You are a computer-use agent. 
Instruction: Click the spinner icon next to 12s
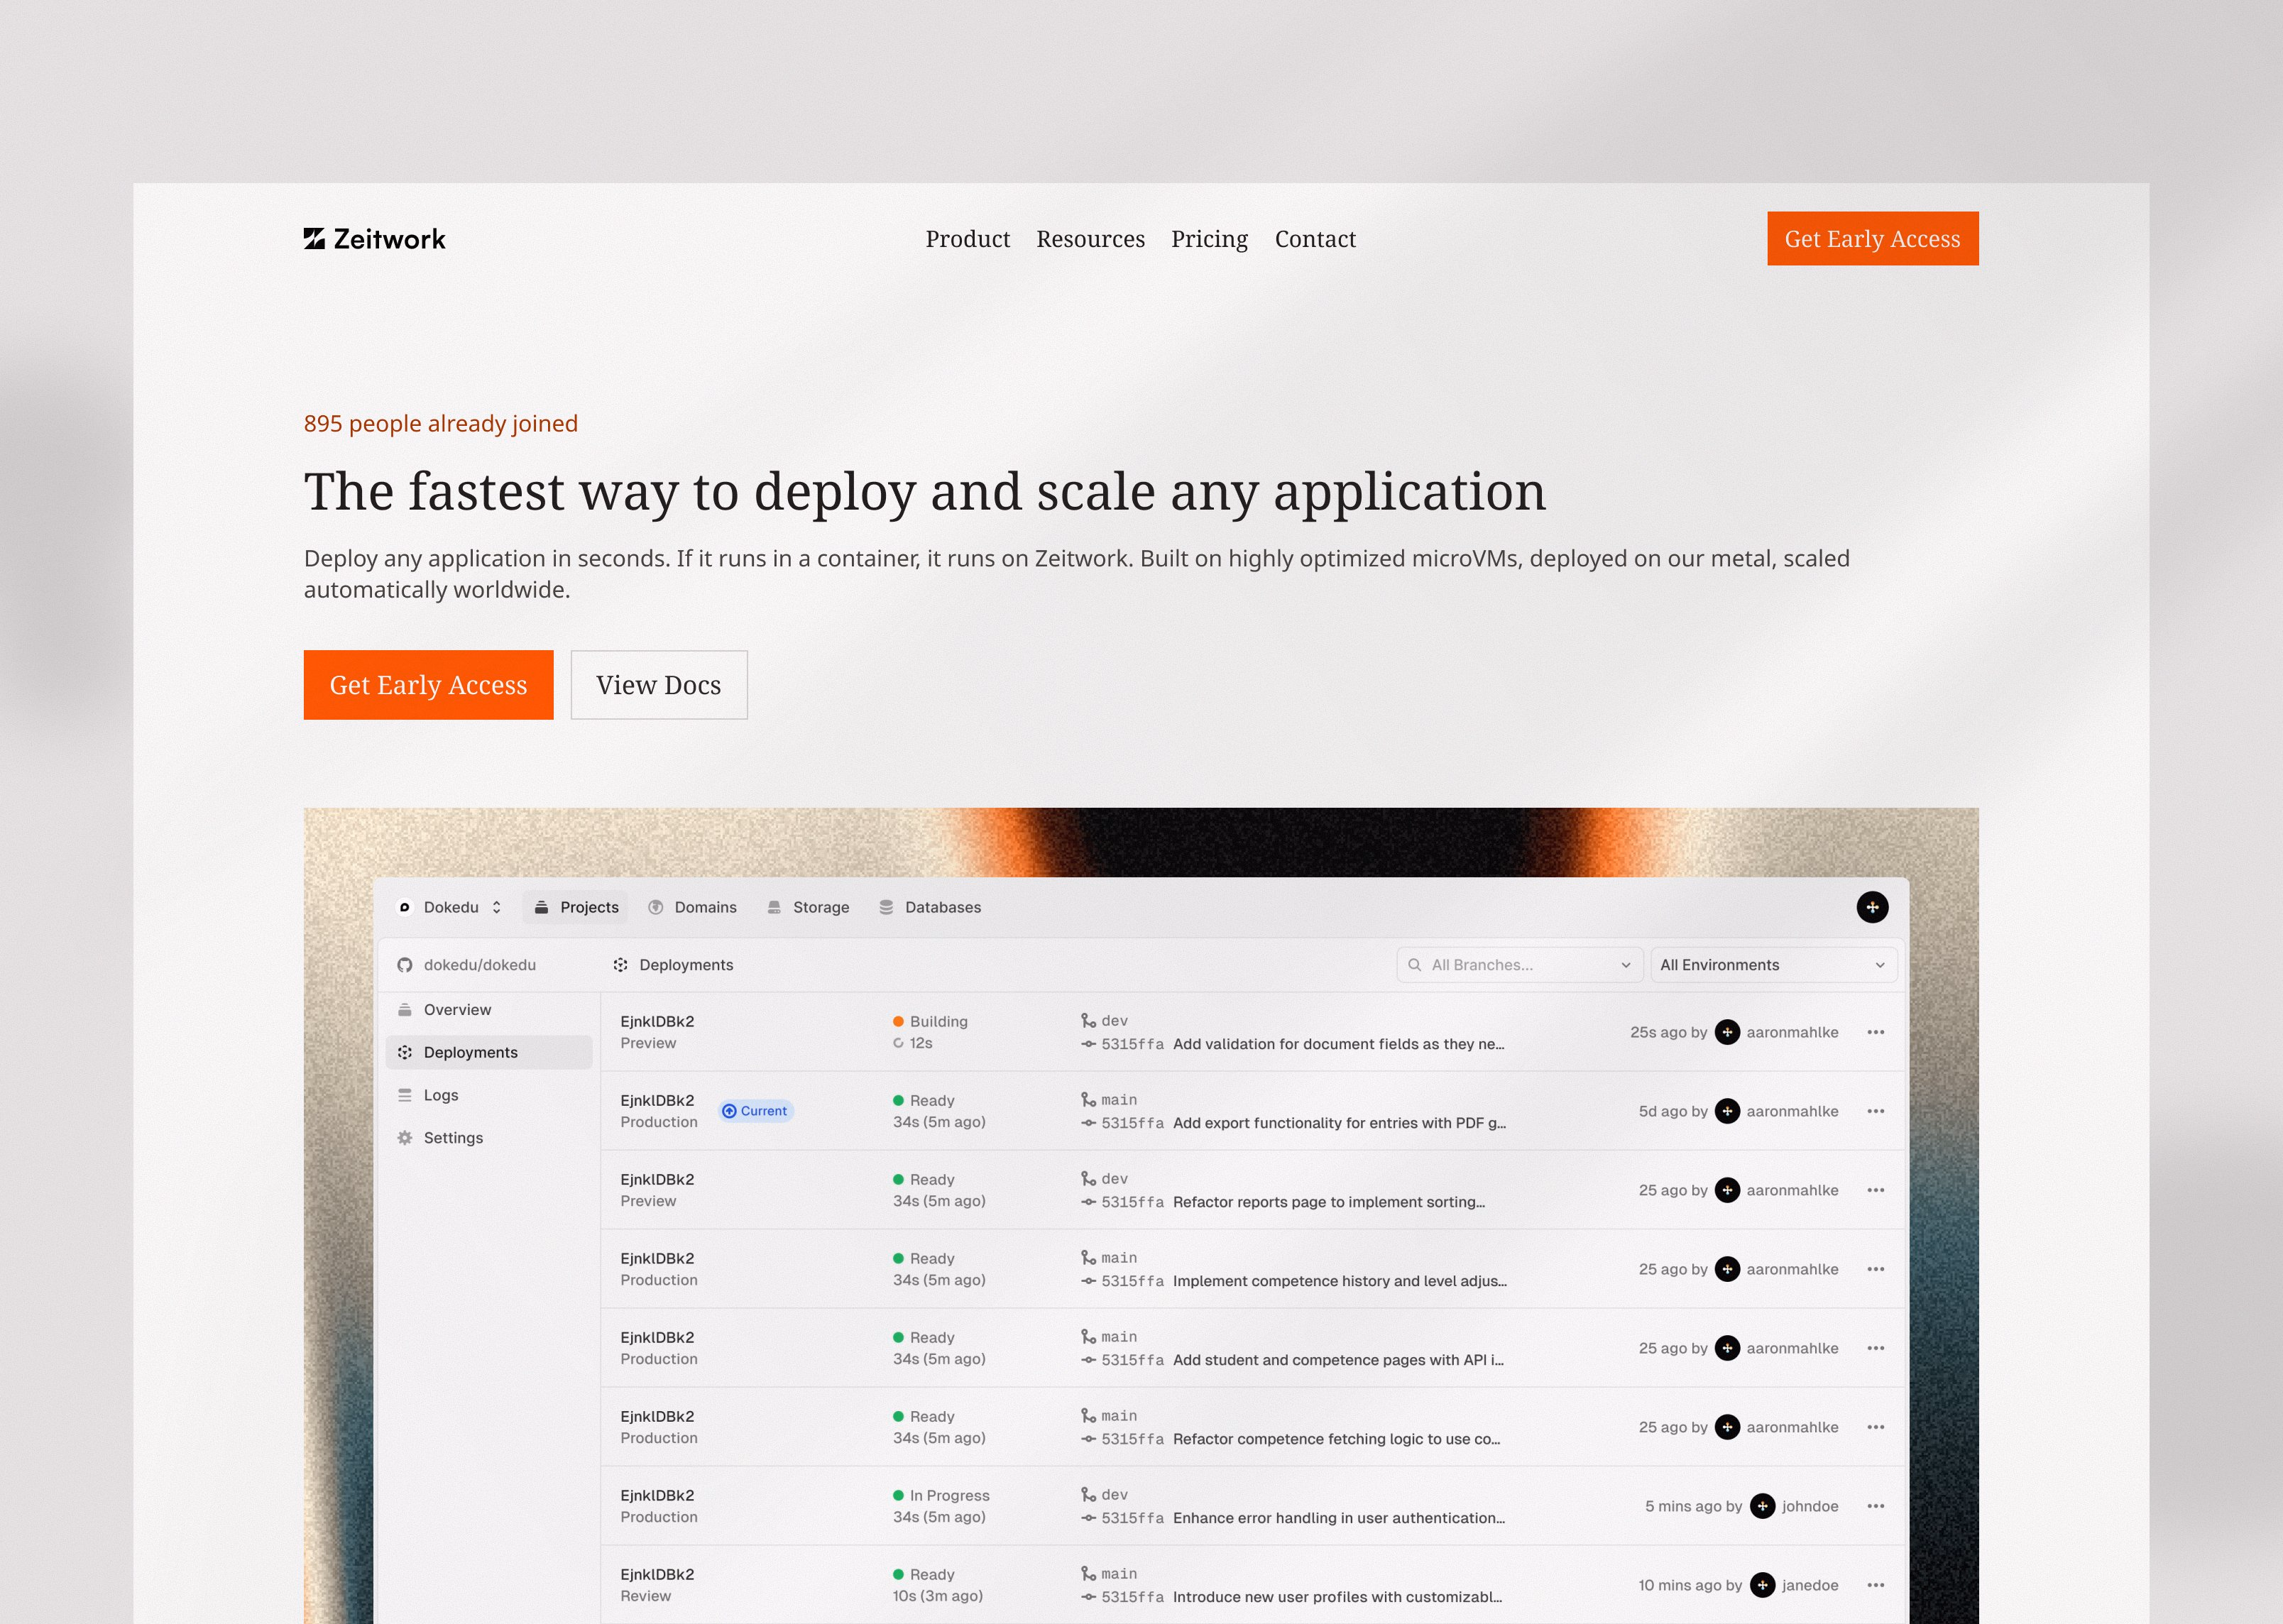click(898, 1043)
